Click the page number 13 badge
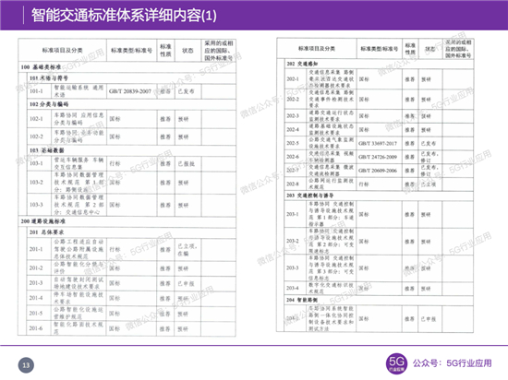Viewport: 508px width, 380px height. click(x=26, y=365)
